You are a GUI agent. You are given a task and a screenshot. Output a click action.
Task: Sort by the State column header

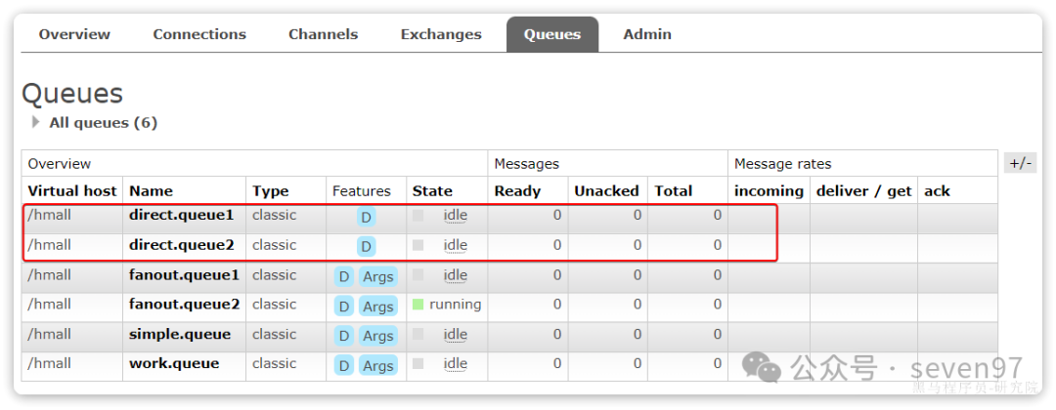tap(432, 191)
